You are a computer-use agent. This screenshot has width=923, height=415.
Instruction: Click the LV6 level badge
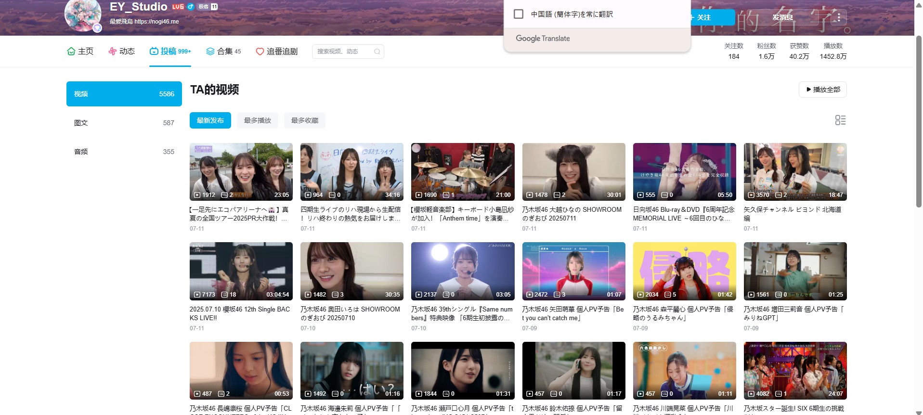point(178,7)
